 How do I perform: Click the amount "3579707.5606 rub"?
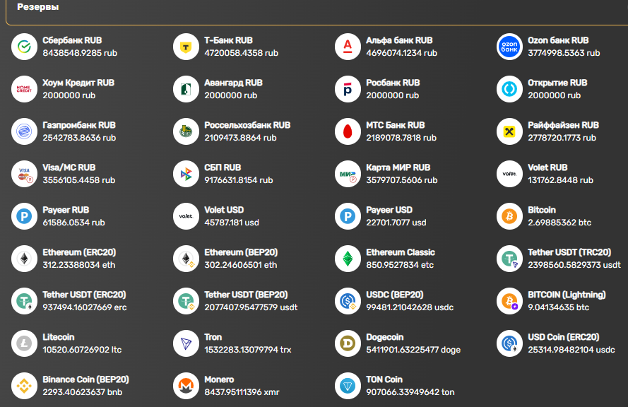tap(402, 180)
